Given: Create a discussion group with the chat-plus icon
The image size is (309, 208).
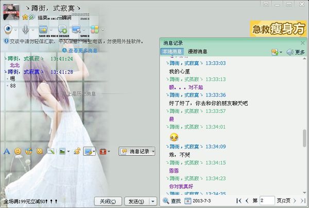Looking at the screenshot, I should point(62,29).
